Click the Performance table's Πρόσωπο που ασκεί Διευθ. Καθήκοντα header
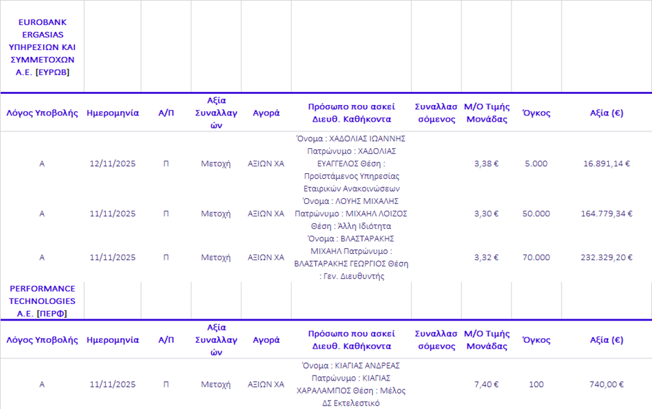Viewport: 652px width, 409px height. pos(351,340)
